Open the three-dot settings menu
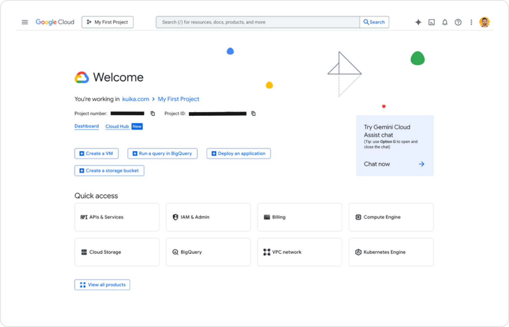509x327 pixels. 471,22
